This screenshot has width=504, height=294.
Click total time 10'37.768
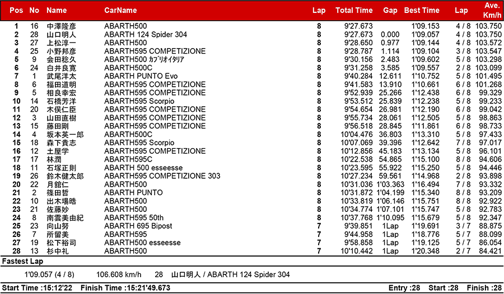click(357, 218)
